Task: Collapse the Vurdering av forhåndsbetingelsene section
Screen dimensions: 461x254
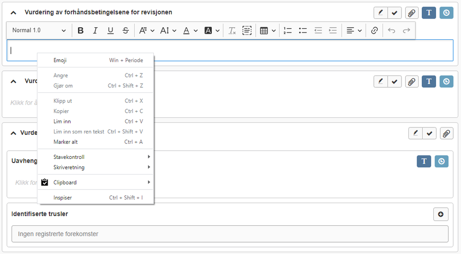Action: pyautogui.click(x=13, y=12)
